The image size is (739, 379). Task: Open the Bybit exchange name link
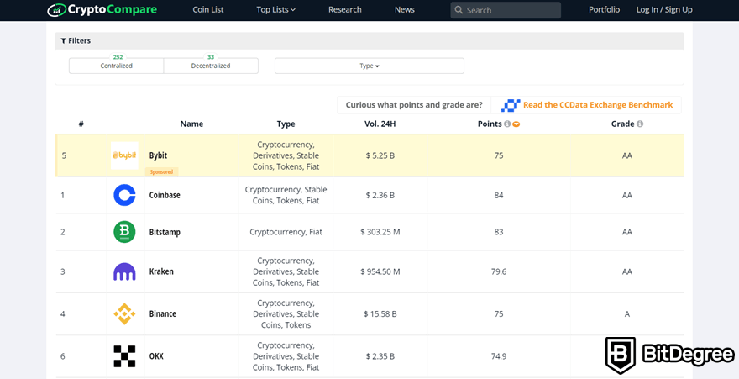(x=159, y=155)
